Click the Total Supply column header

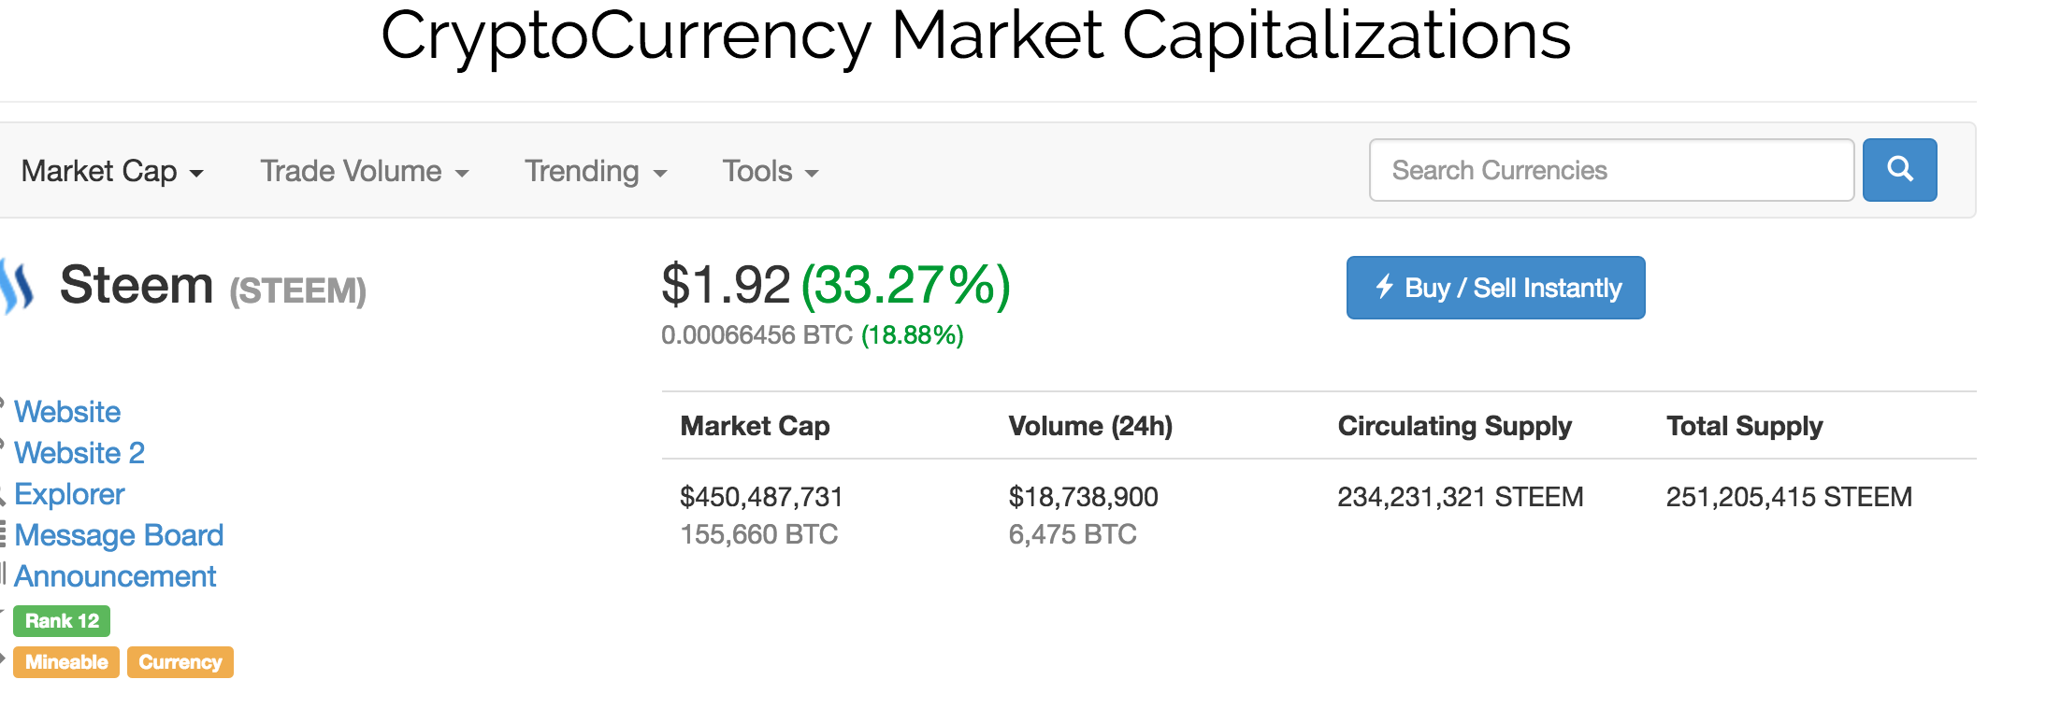1744,426
